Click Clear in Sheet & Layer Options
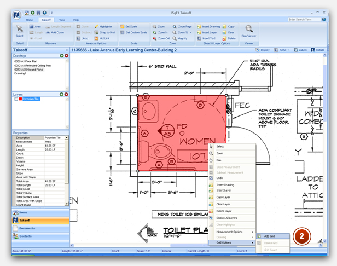337x266 pixels. tap(228, 32)
